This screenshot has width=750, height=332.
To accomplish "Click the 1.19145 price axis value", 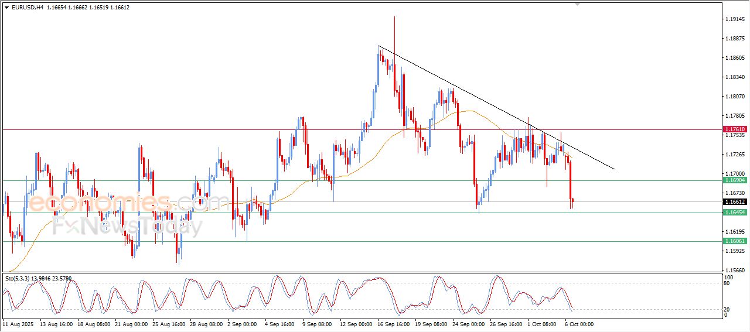I will click(x=735, y=19).
